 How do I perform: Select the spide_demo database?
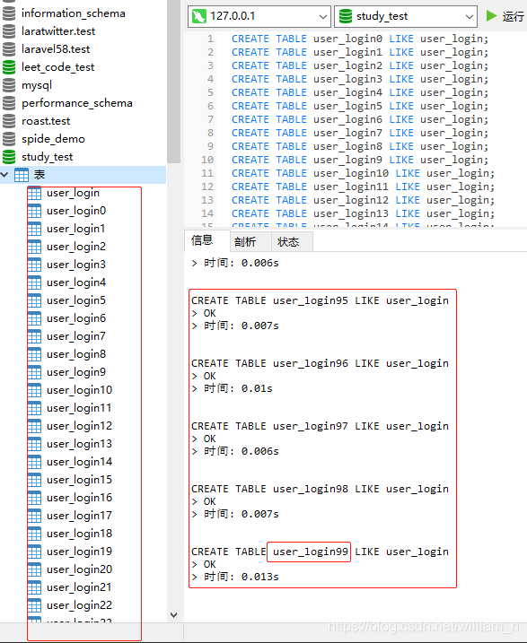tap(53, 139)
